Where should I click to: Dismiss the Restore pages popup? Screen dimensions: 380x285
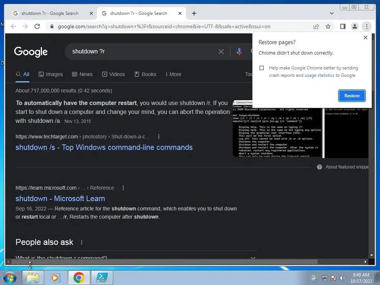(366, 37)
